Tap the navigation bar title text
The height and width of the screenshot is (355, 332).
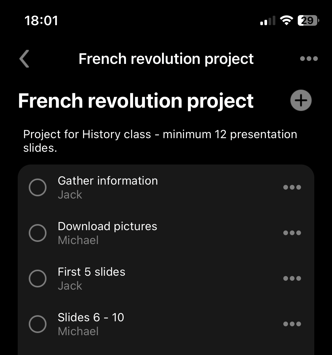point(166,59)
